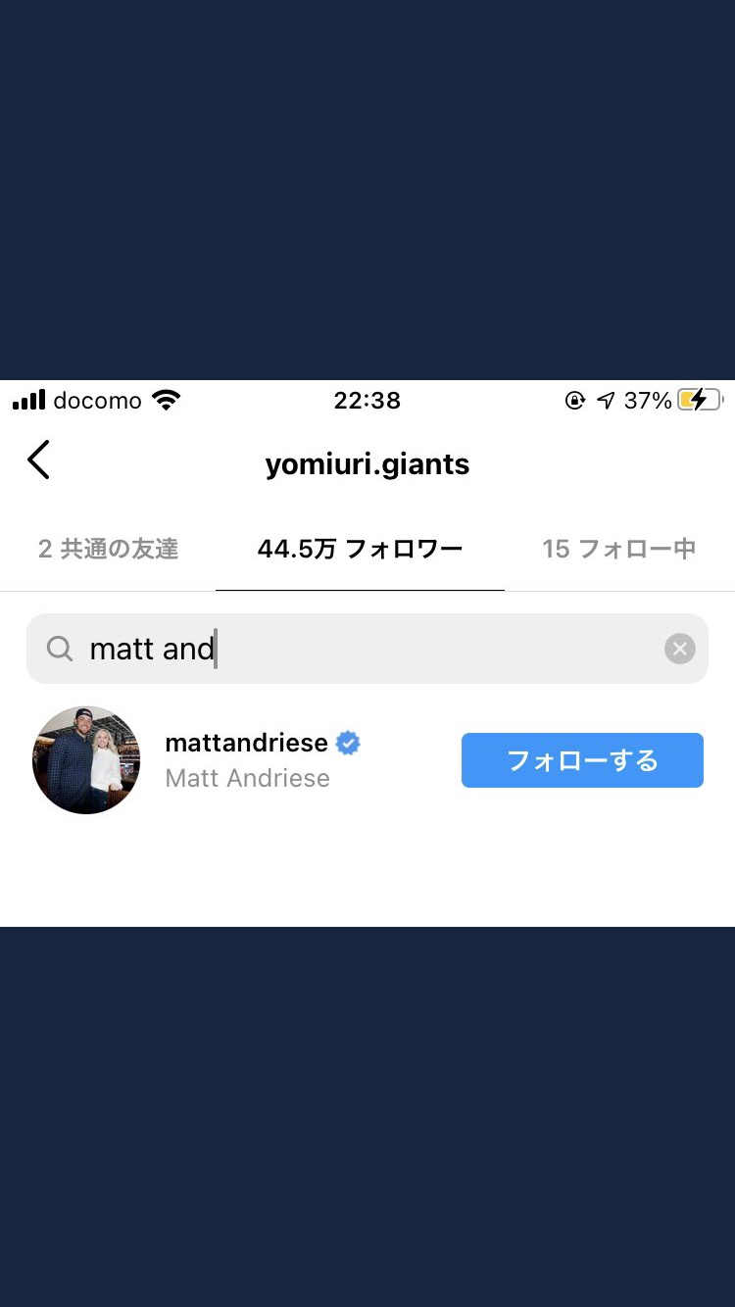Tap the location arrow status icon
Image resolution: width=735 pixels, height=1307 pixels.
[x=606, y=400]
